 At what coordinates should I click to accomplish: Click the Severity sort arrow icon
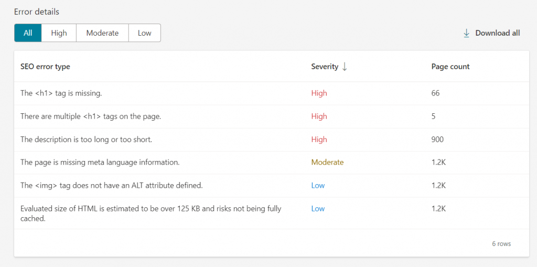(x=345, y=67)
